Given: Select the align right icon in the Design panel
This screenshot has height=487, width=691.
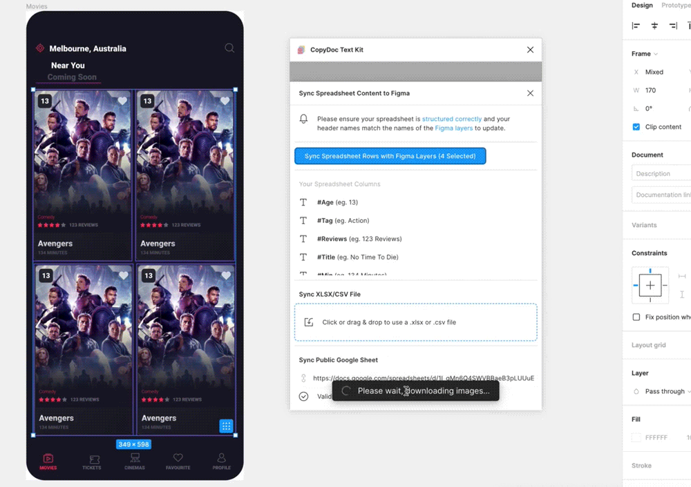Looking at the screenshot, I should [673, 26].
